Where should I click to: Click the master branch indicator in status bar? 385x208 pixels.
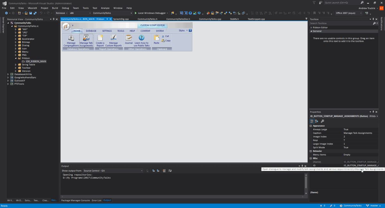click(374, 205)
